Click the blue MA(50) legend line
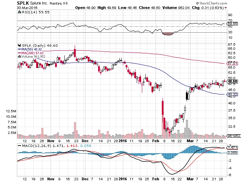This screenshot has height=182, width=241. [19, 49]
